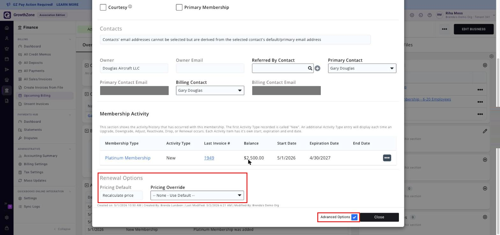Screen dimensions: 500x235
Task: Open the Pricing Override dropdown
Action: [197, 195]
